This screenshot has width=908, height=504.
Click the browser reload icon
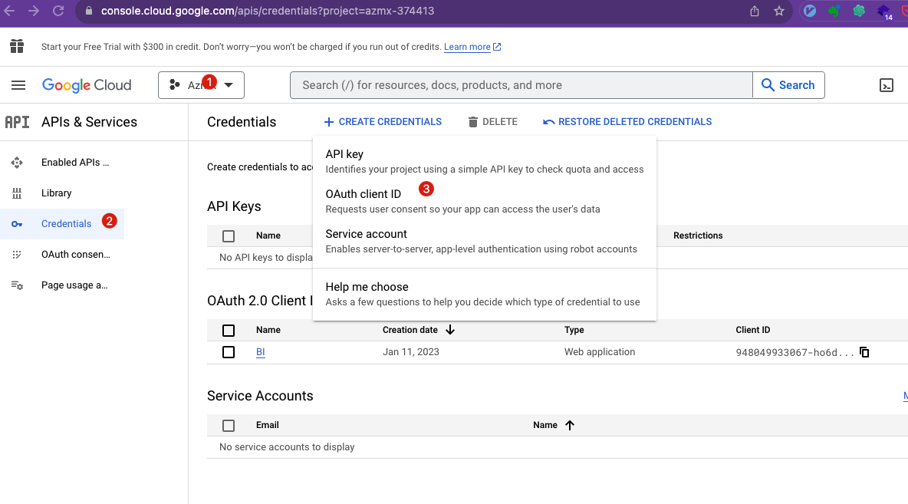[58, 11]
